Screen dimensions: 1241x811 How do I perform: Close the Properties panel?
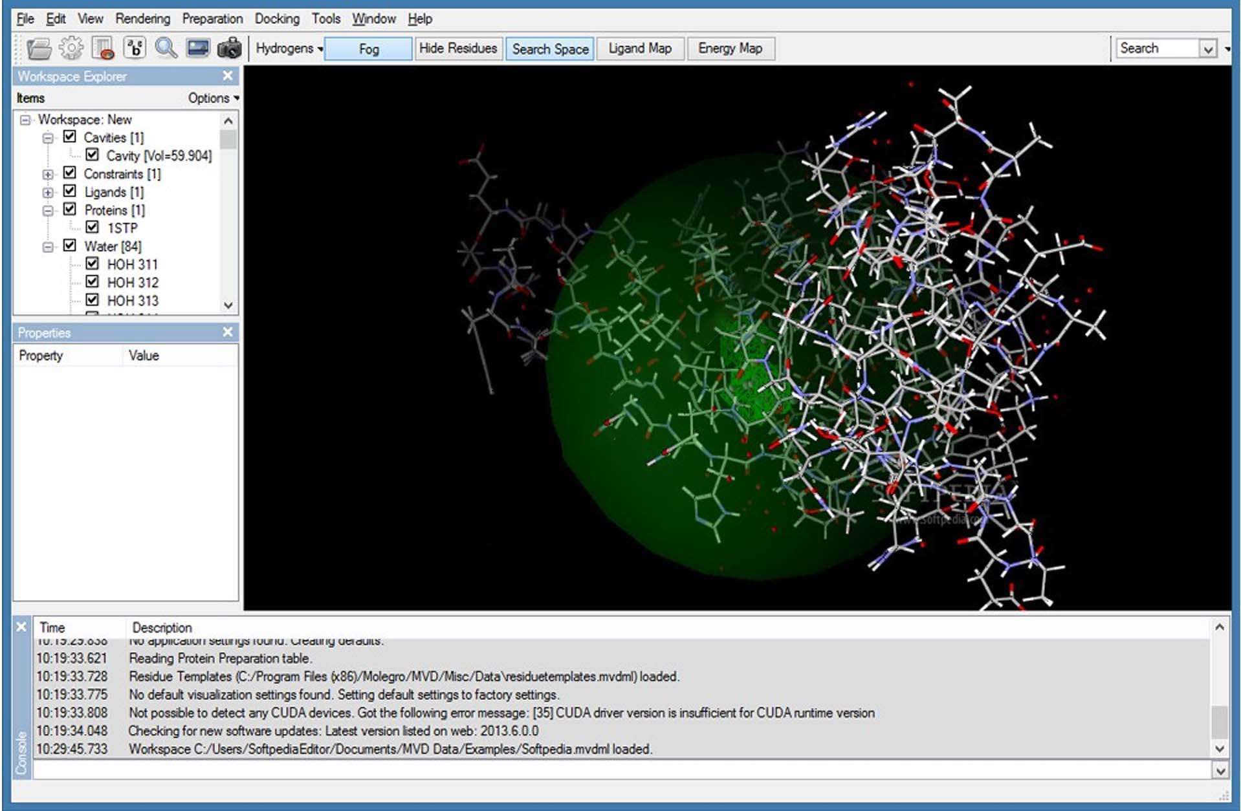coord(228,332)
